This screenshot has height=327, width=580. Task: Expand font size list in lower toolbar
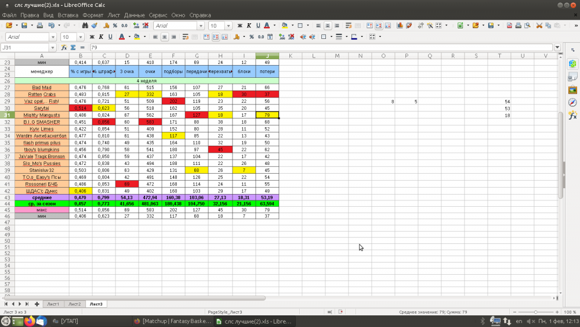(80, 37)
